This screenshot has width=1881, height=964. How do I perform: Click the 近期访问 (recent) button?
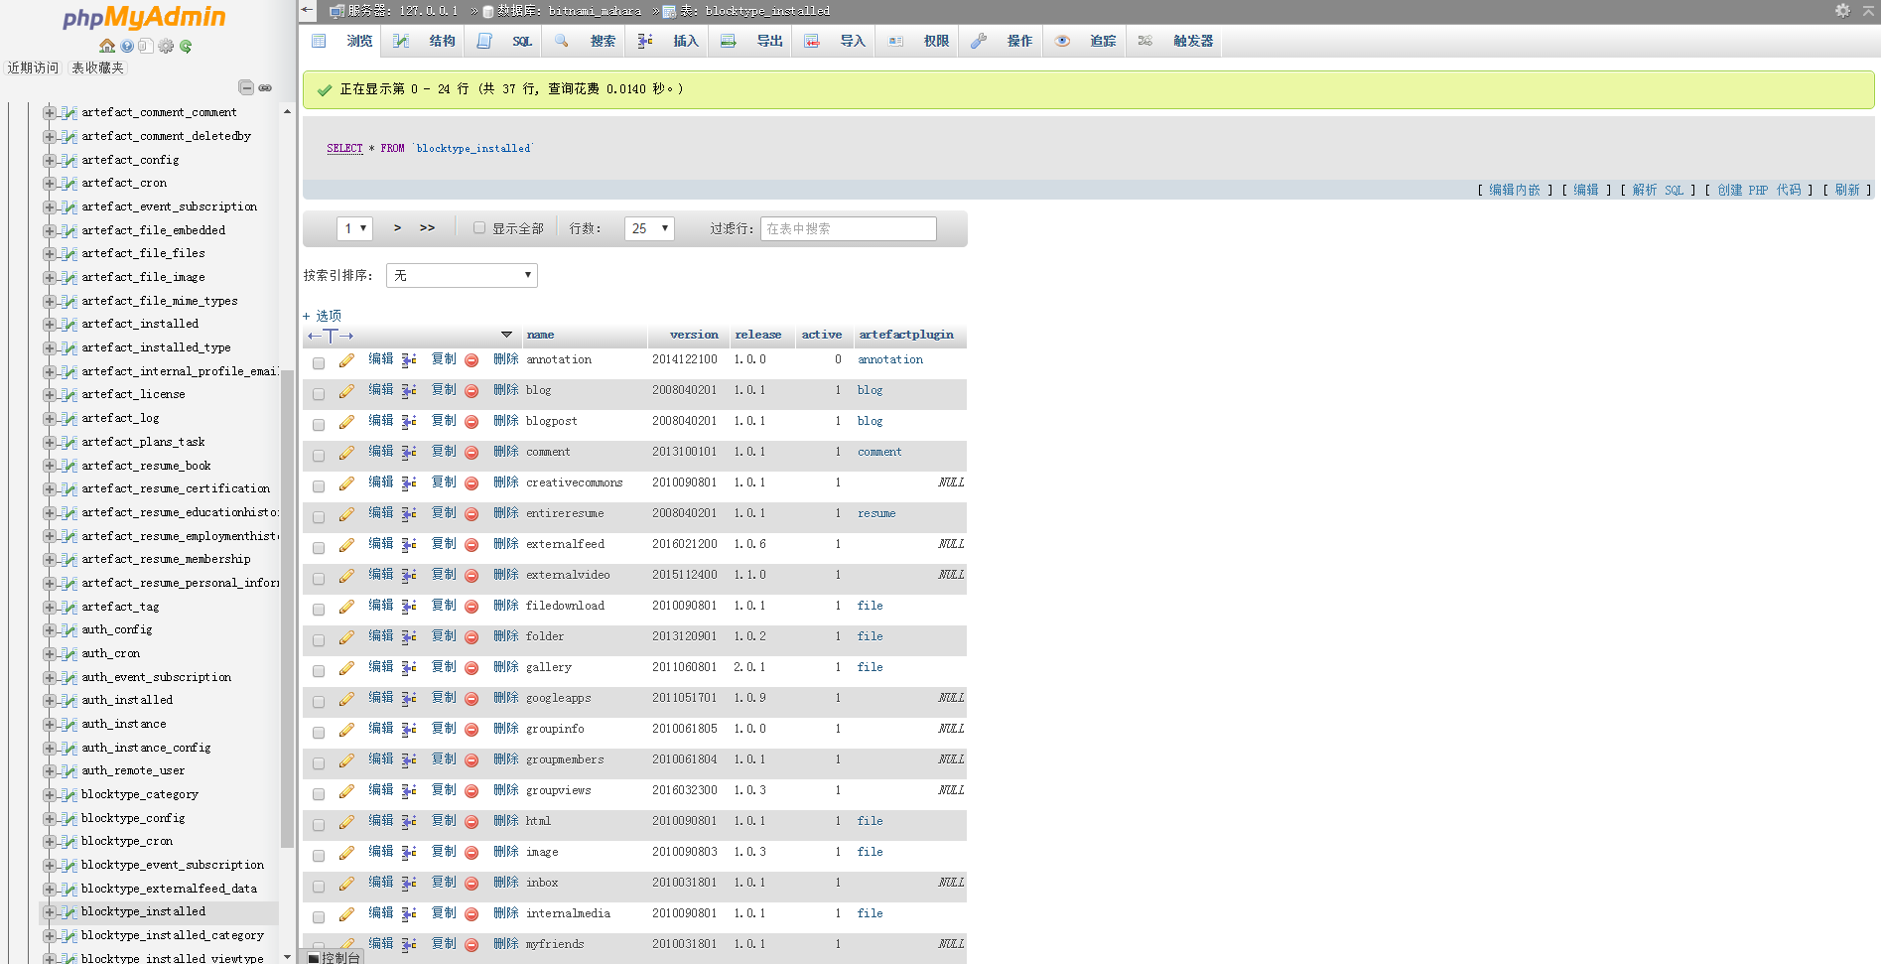(x=33, y=68)
